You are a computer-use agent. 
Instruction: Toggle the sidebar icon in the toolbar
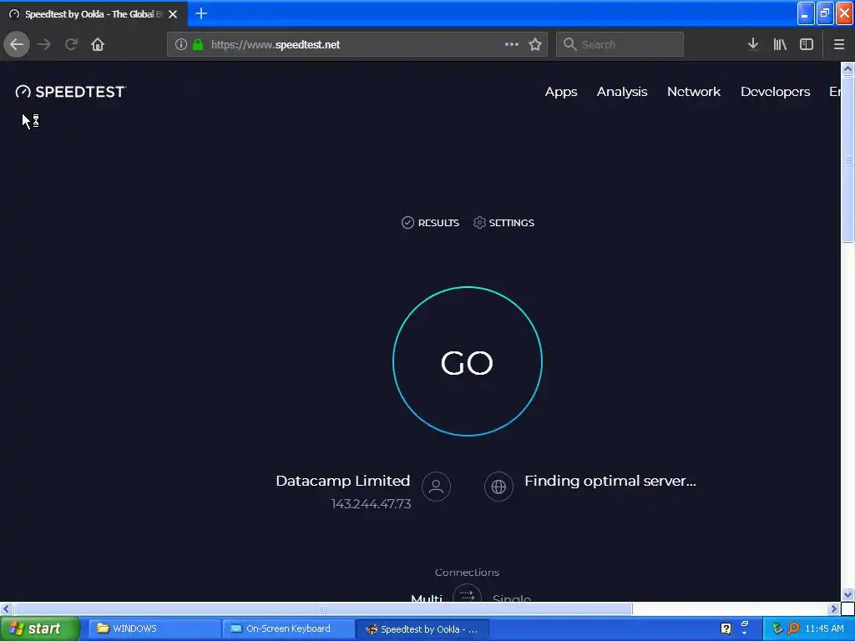[x=807, y=44]
